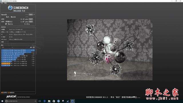183x103 pixels.
Task: Open the checkmark app in the taskbar
Action: [68, 101]
